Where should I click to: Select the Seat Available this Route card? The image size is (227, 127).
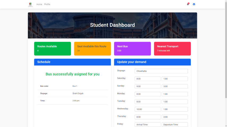[x=93, y=49]
